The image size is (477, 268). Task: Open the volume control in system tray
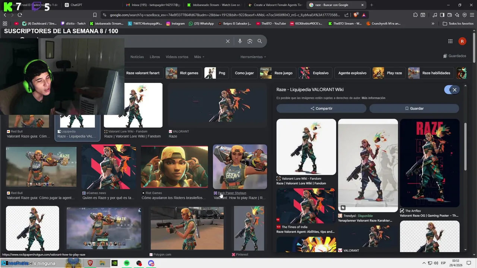(x=436, y=263)
